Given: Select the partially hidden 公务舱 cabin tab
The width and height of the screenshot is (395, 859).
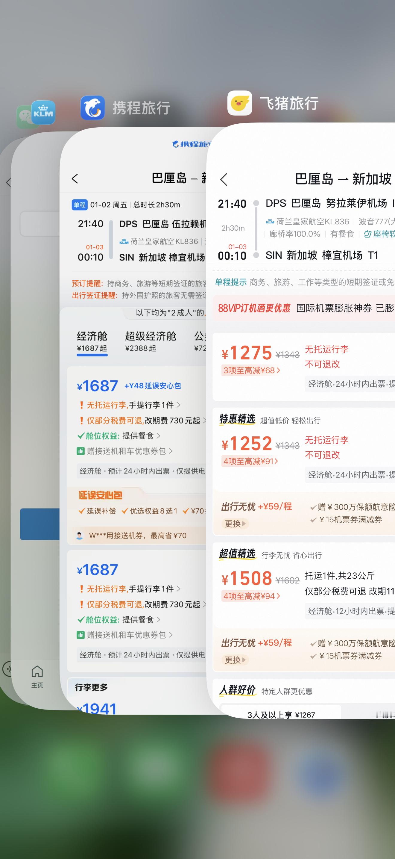Looking at the screenshot, I should click(x=200, y=341).
